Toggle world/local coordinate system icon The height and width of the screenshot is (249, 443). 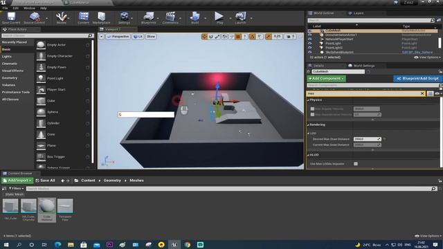point(224,37)
